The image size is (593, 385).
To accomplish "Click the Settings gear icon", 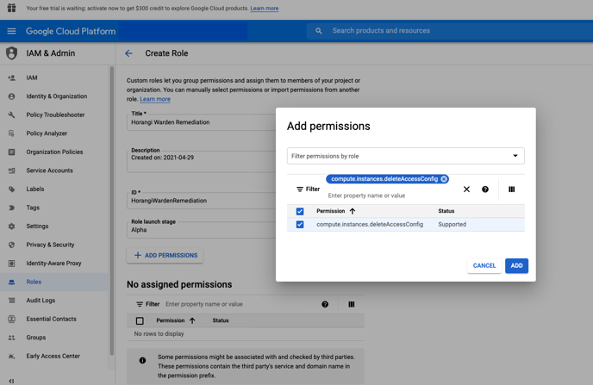I will tap(12, 226).
